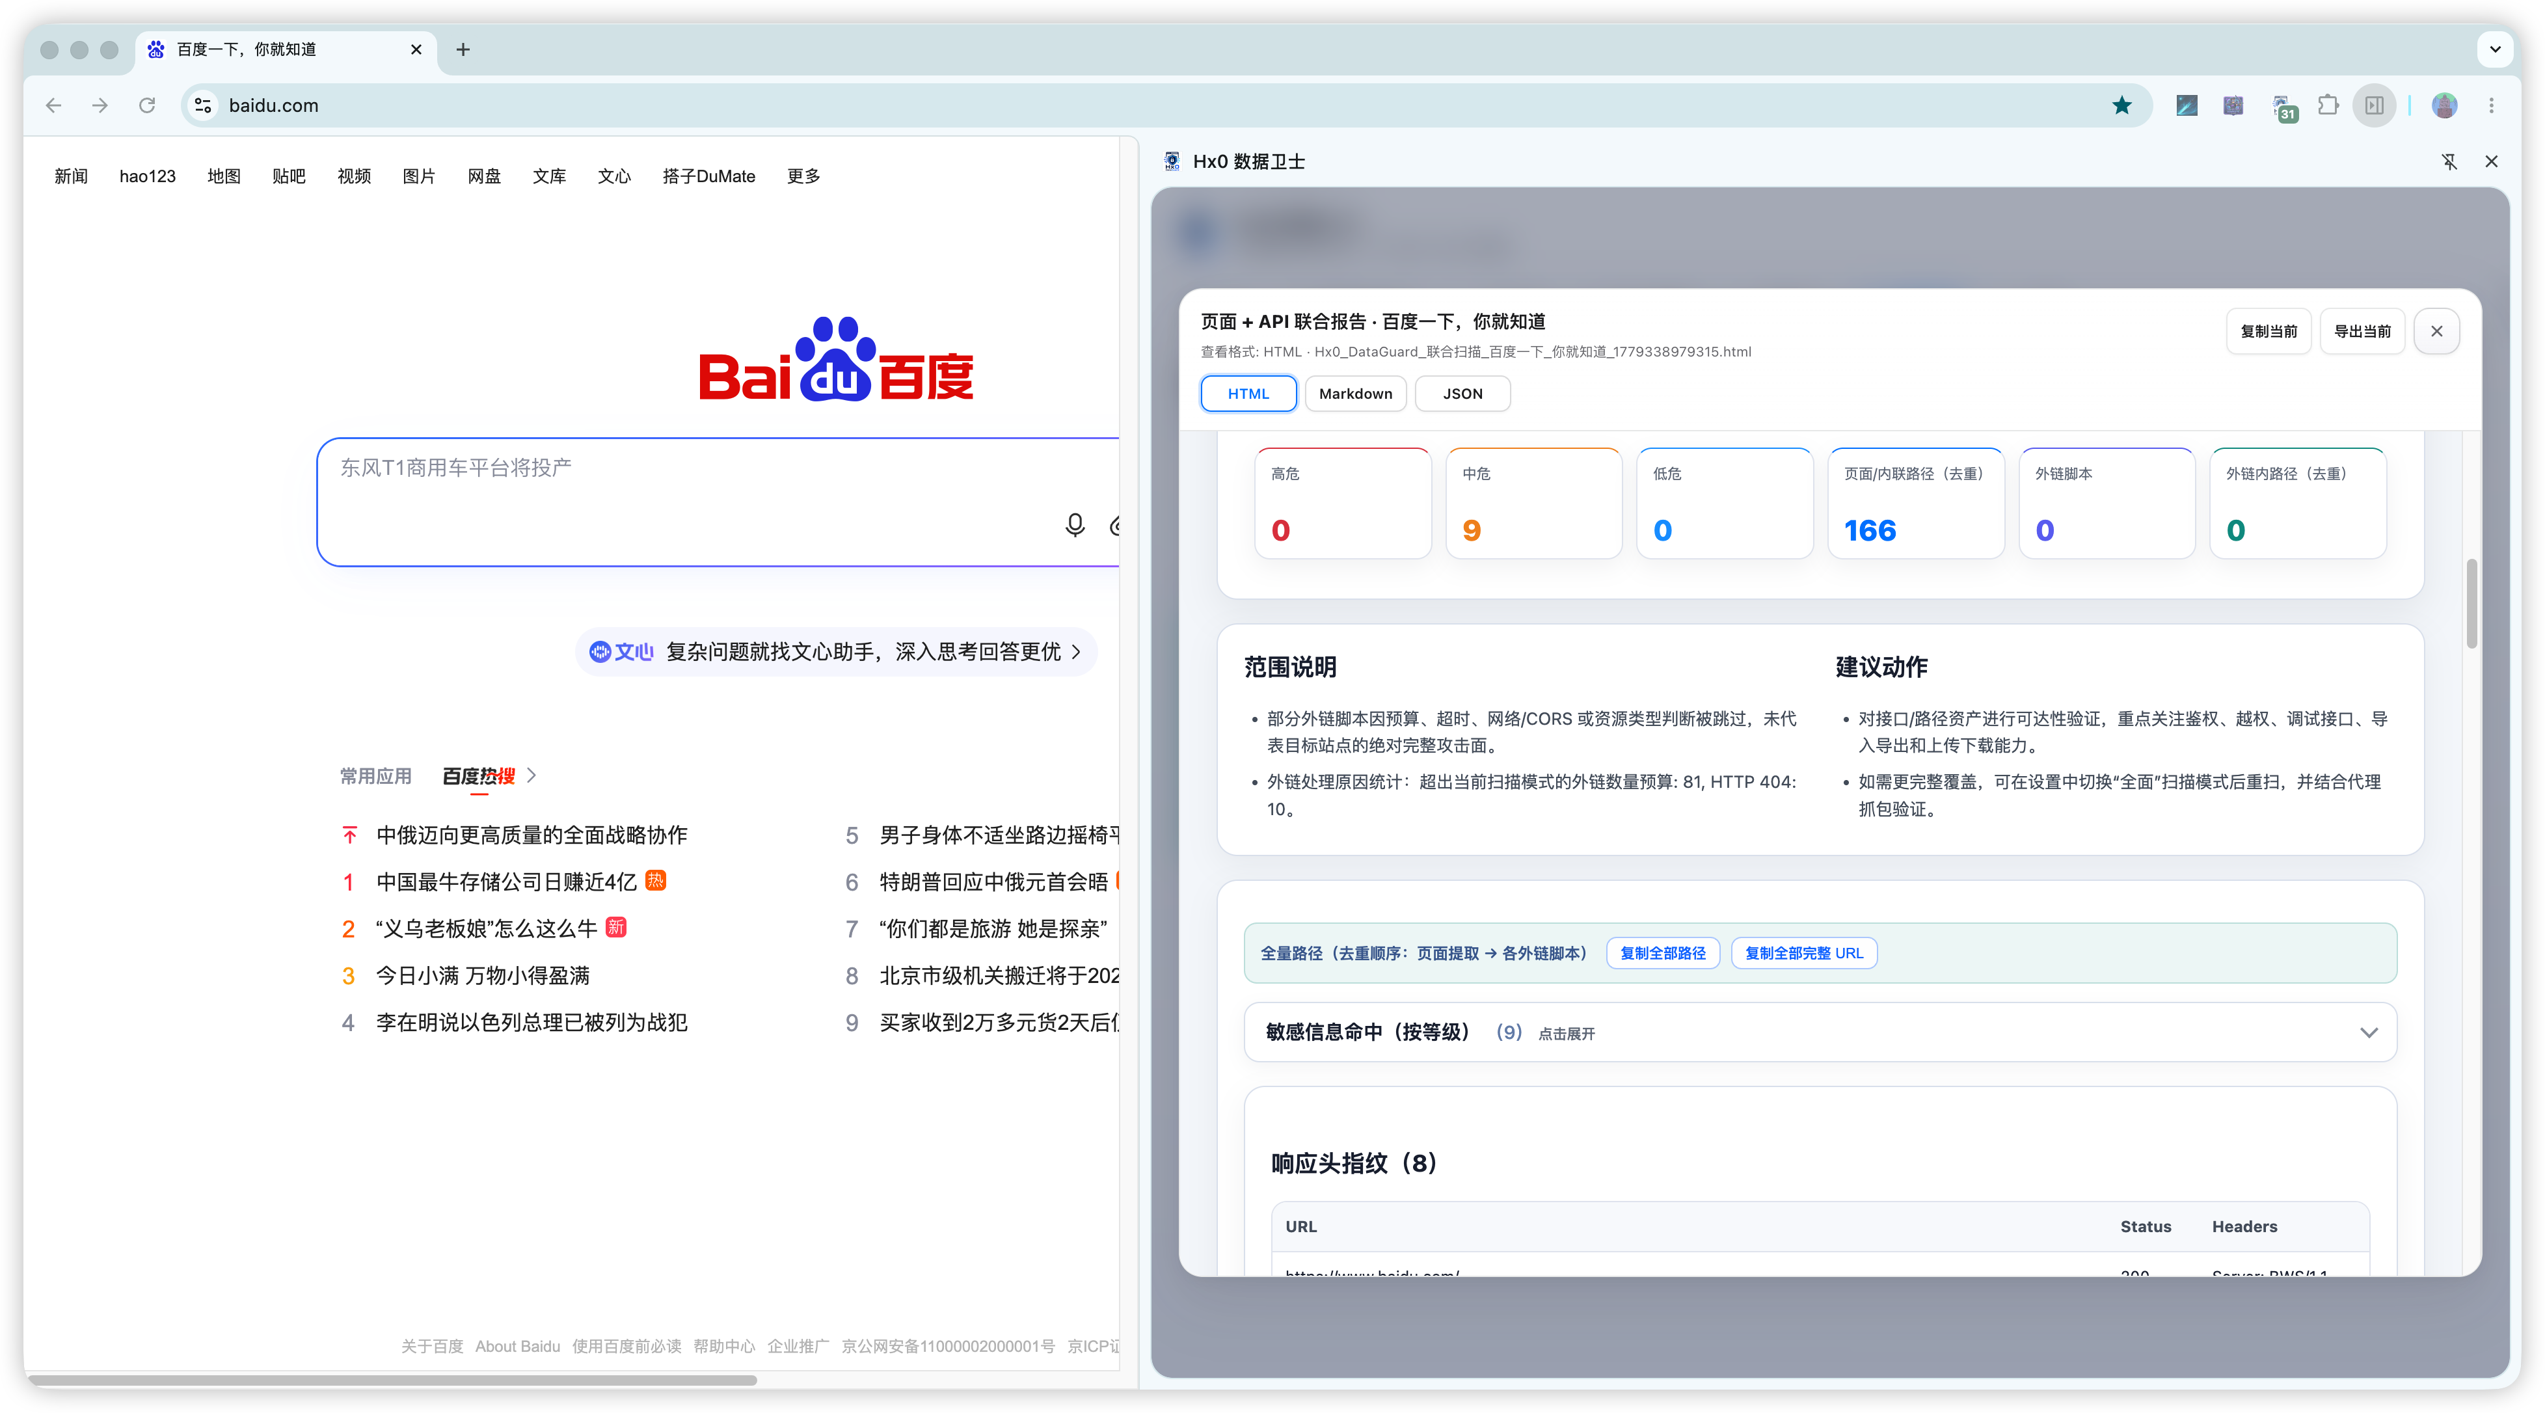This screenshot has height=1413, width=2545.
Task: Open the 搭子DuMate nav link
Action: (708, 176)
